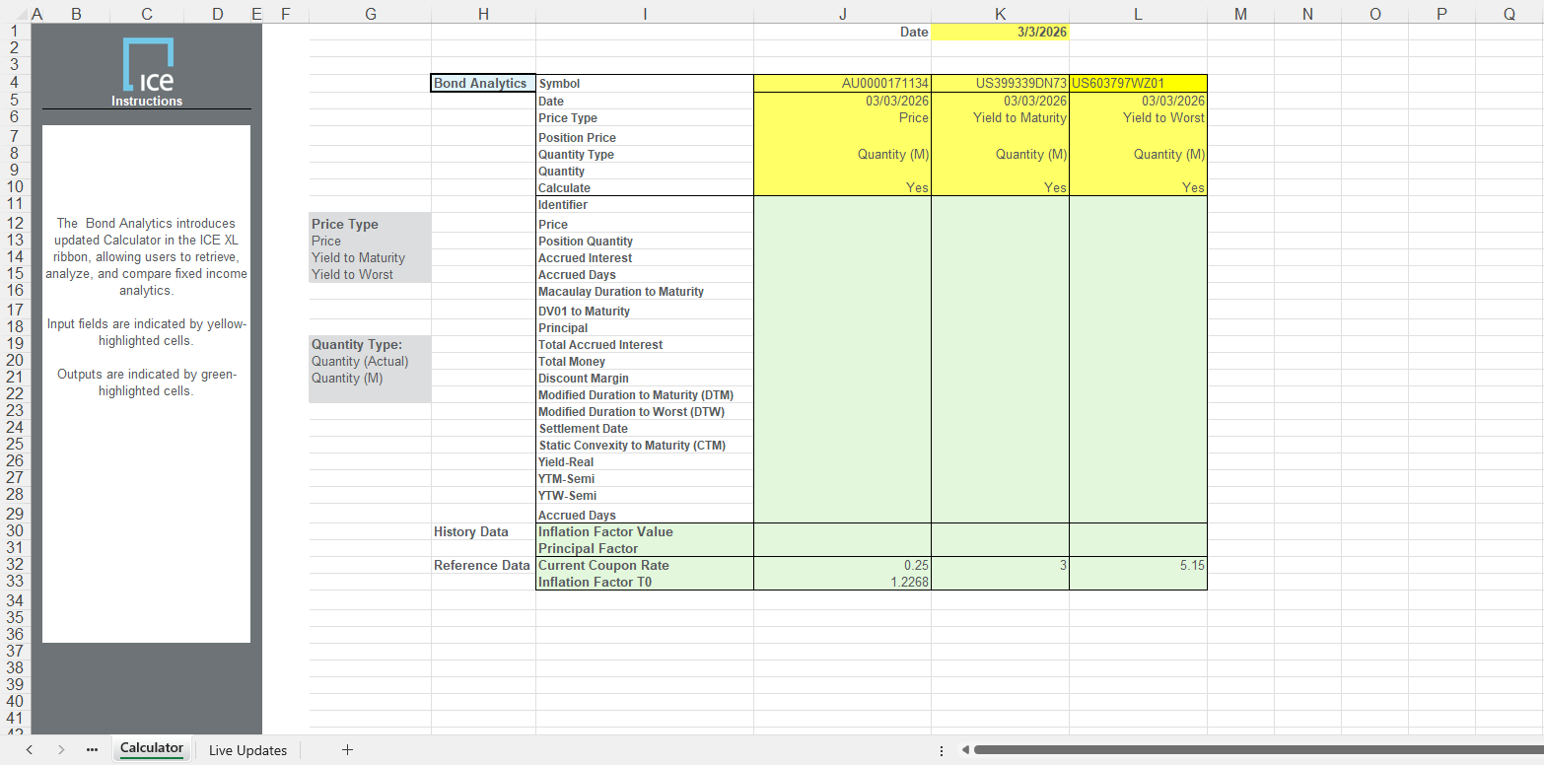The height and width of the screenshot is (765, 1544).
Task: Click the ICE logo in the instructions panel
Action: [148, 65]
